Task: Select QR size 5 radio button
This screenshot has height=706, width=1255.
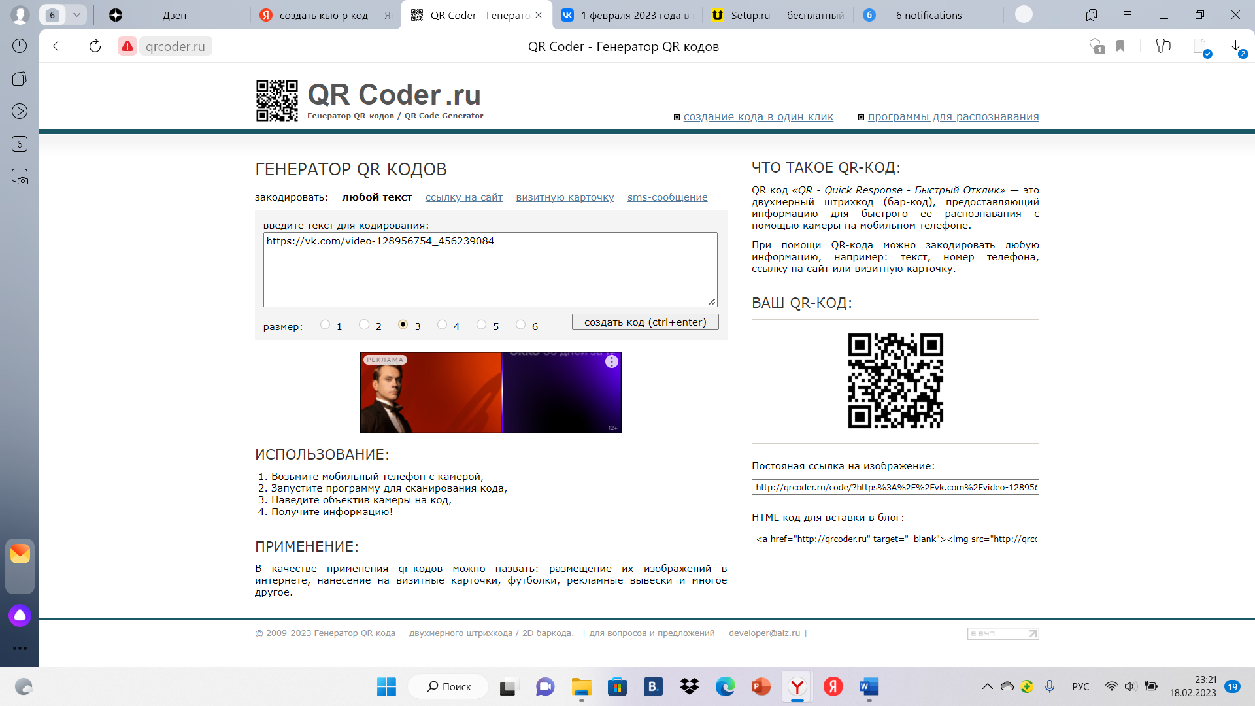Action: (482, 324)
